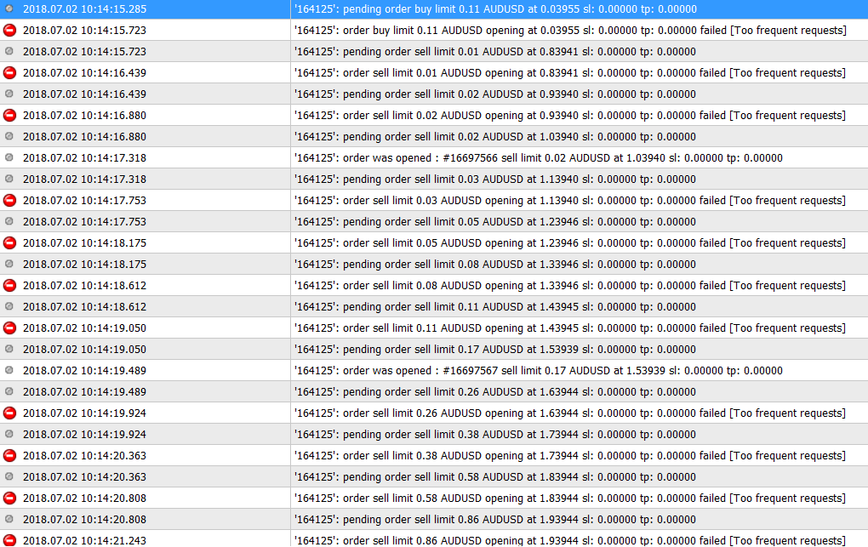
Task: Select failed 'sell limit 0.26 AUDUSD opening at 1.63944' message
Action: [x=569, y=413]
